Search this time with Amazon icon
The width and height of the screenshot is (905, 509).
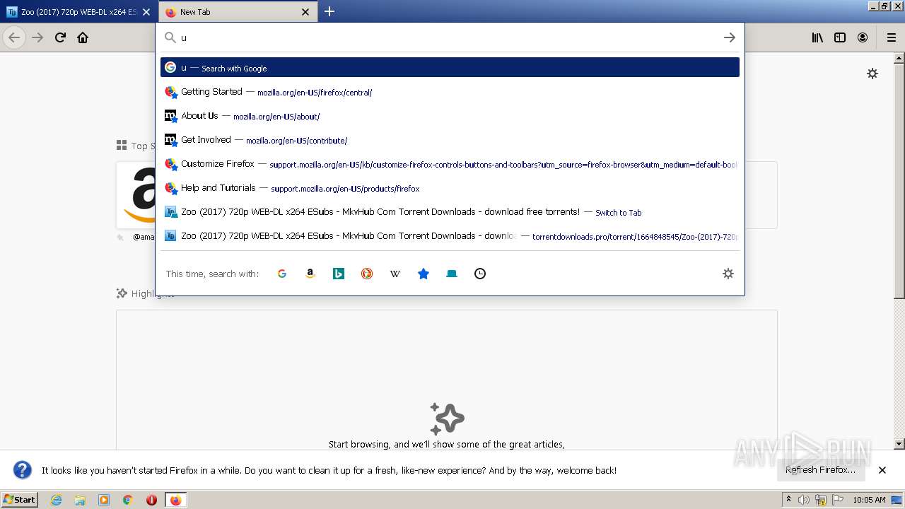tap(310, 274)
